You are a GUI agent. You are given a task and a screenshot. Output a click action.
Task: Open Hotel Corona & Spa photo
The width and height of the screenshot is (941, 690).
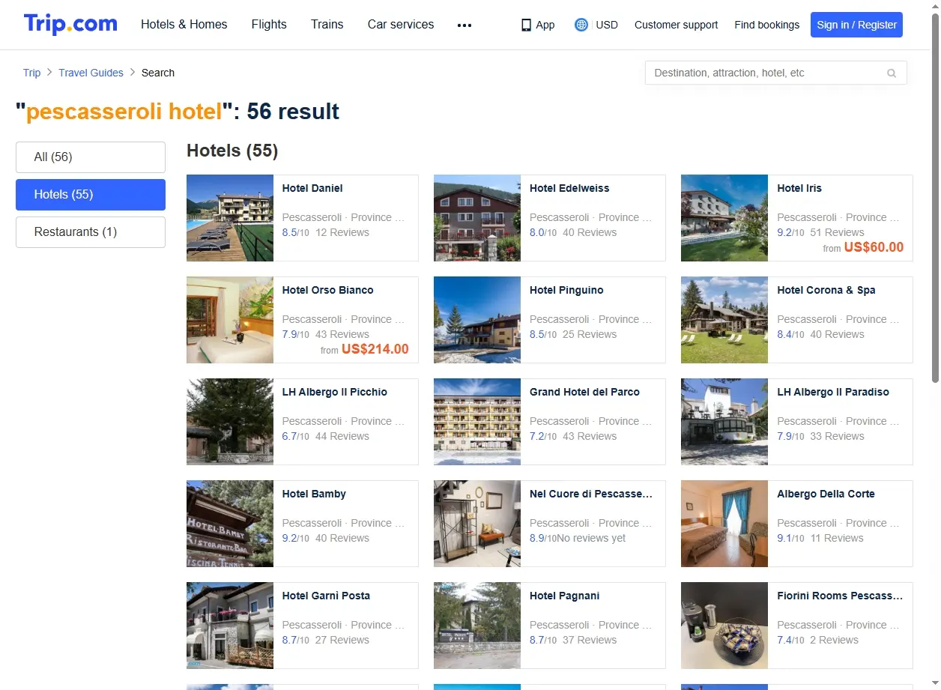[x=724, y=320]
